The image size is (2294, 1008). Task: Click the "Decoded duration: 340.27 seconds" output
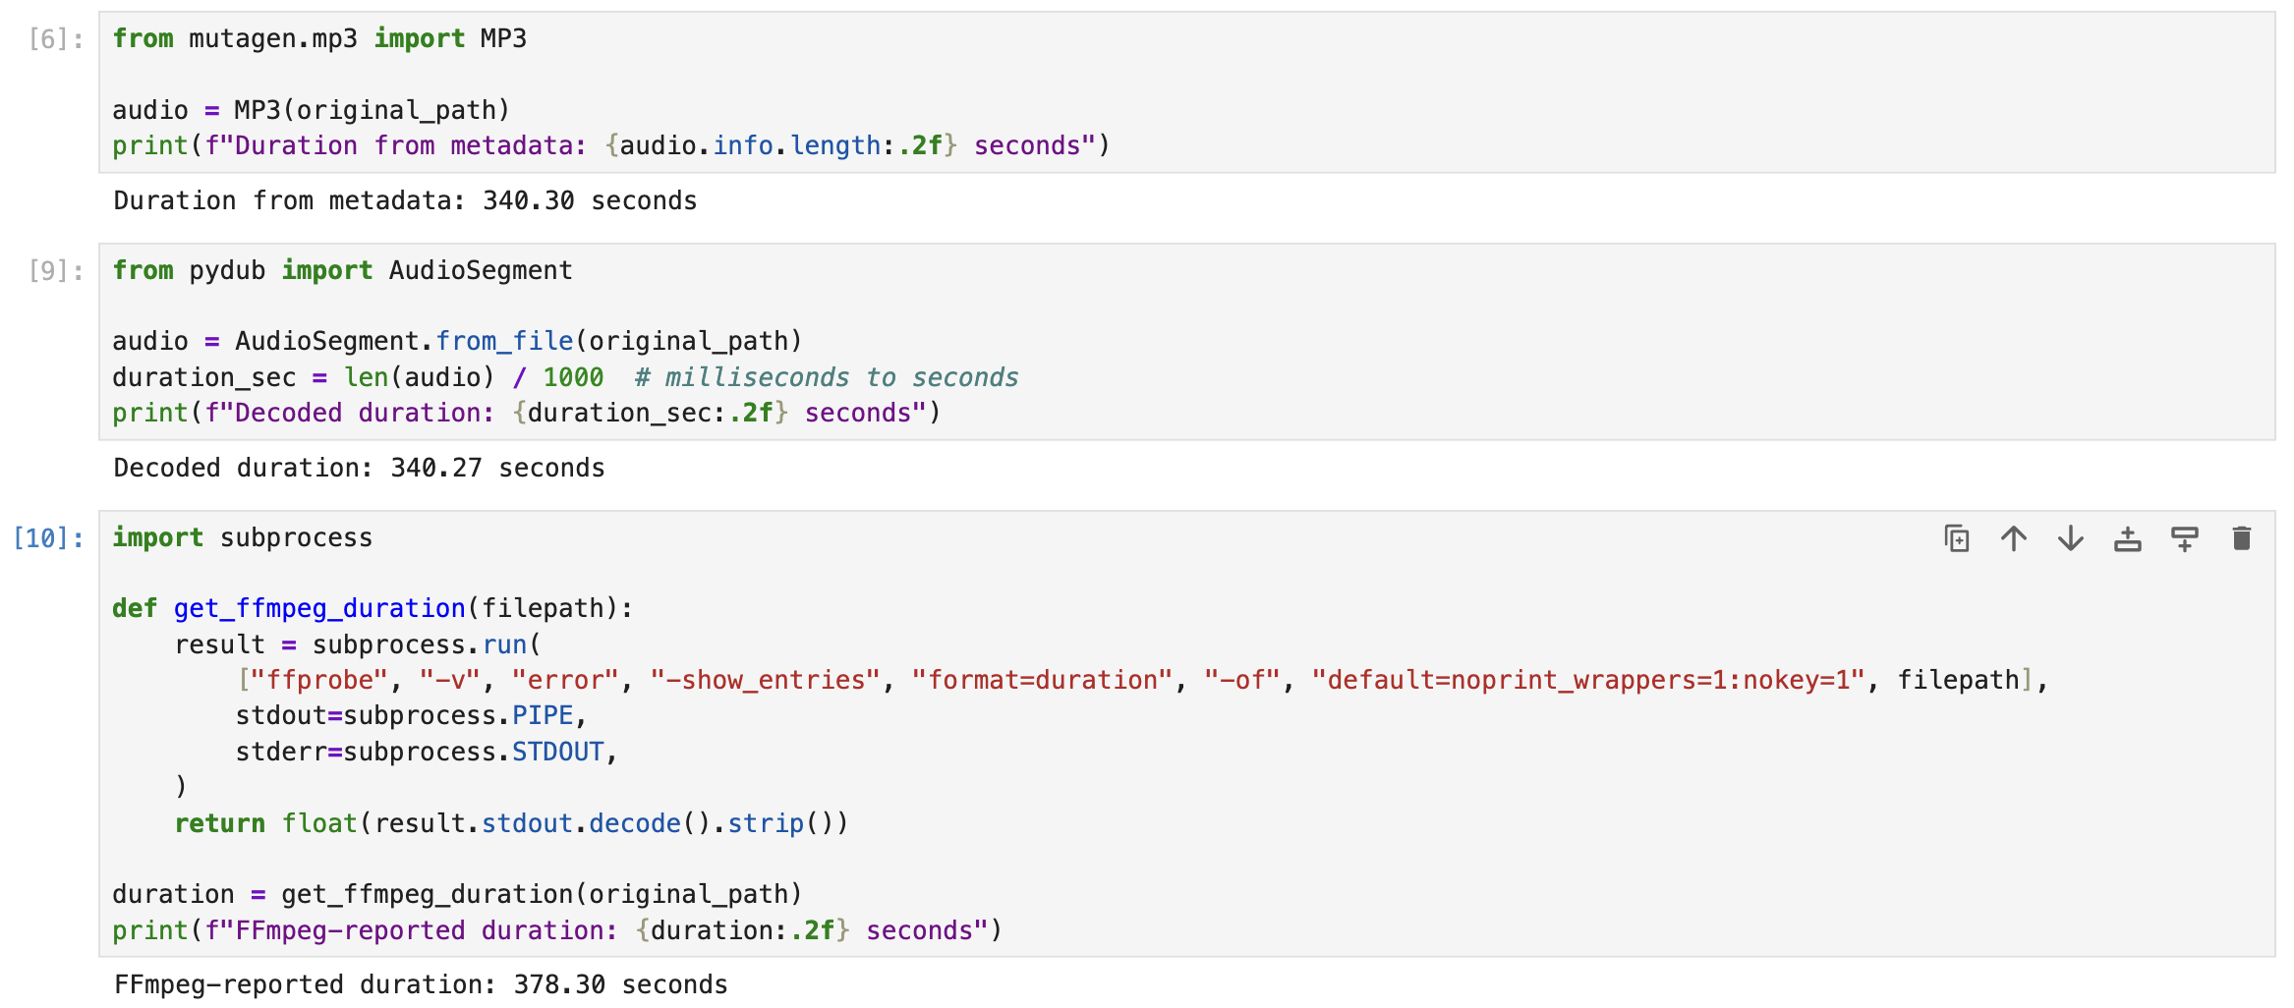(x=359, y=469)
